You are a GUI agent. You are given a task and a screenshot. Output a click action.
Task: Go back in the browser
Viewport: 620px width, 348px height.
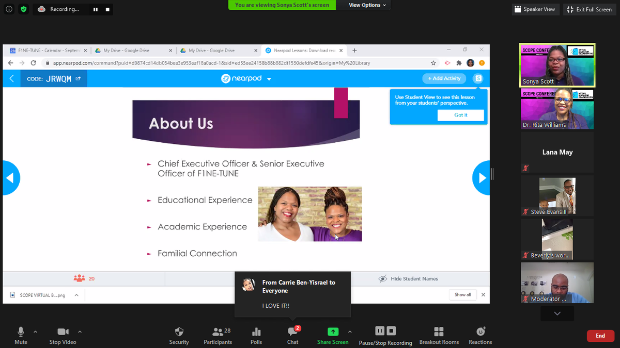tap(10, 63)
